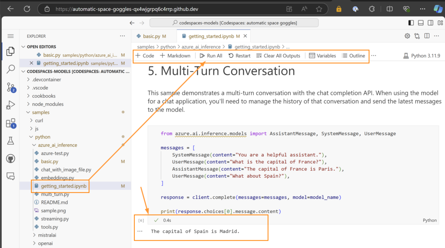
Task: Open the Testing flask icon view
Action: point(11,141)
